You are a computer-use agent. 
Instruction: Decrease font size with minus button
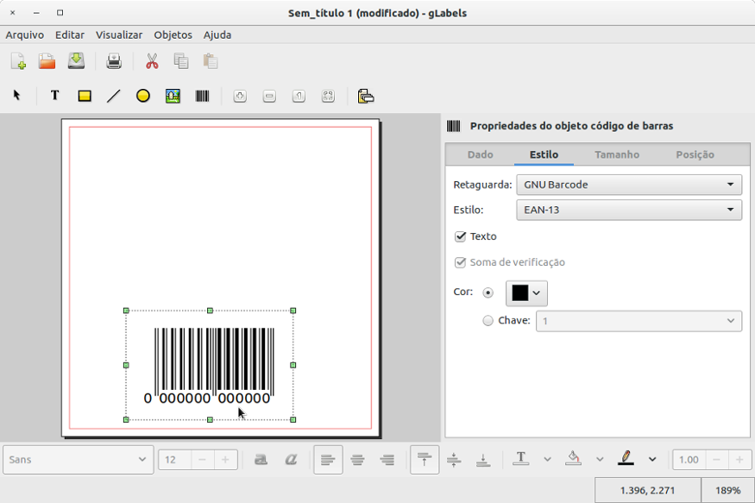[202, 460]
